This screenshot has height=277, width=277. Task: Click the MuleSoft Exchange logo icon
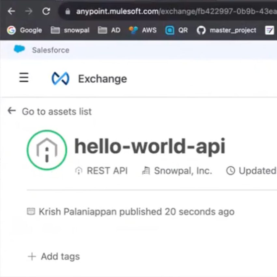[61, 78]
